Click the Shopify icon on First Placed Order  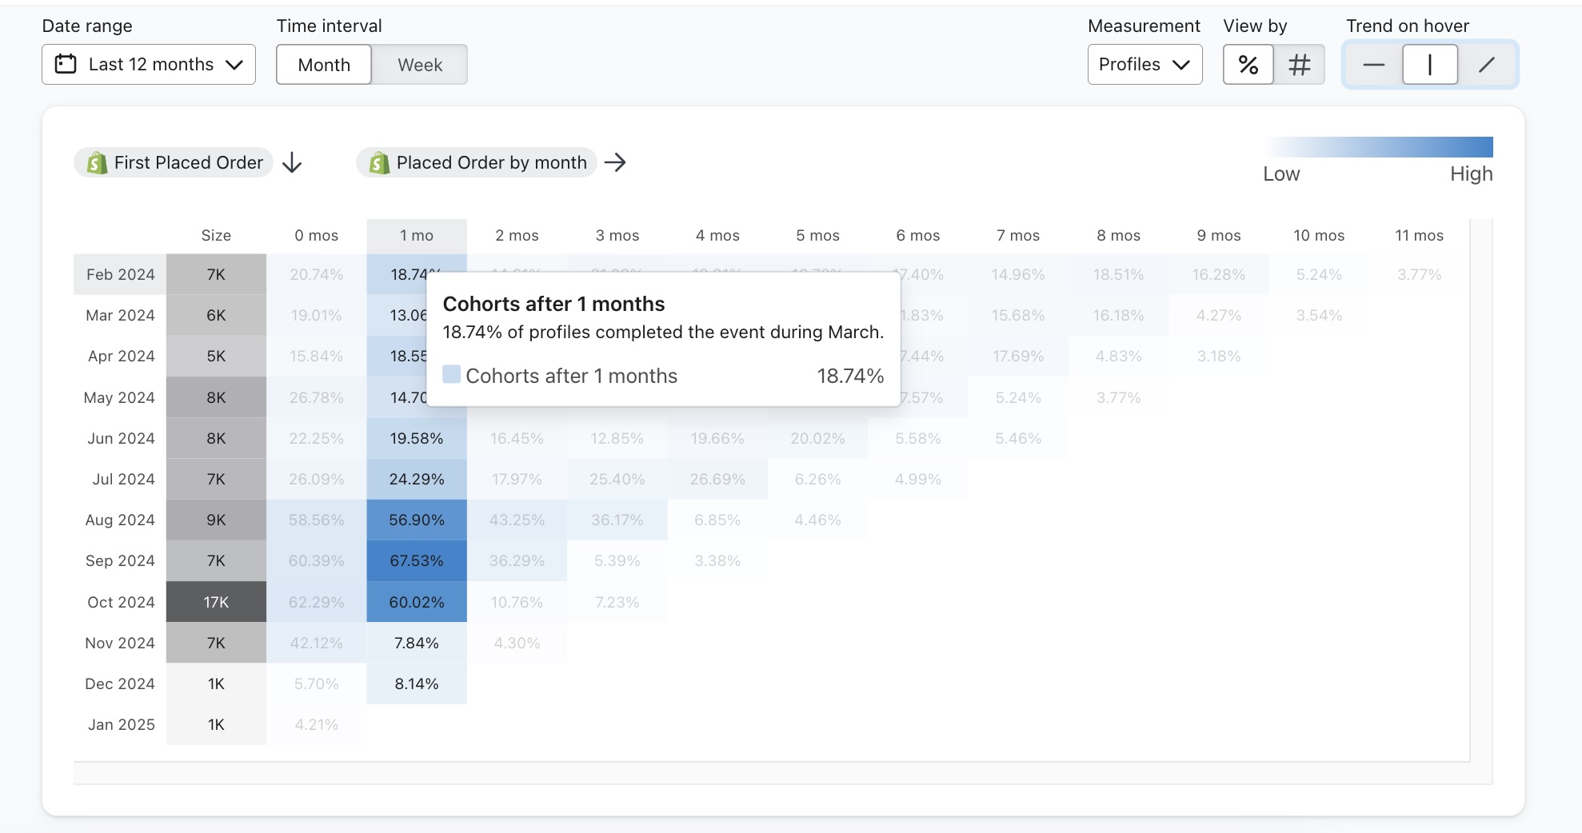click(x=97, y=163)
